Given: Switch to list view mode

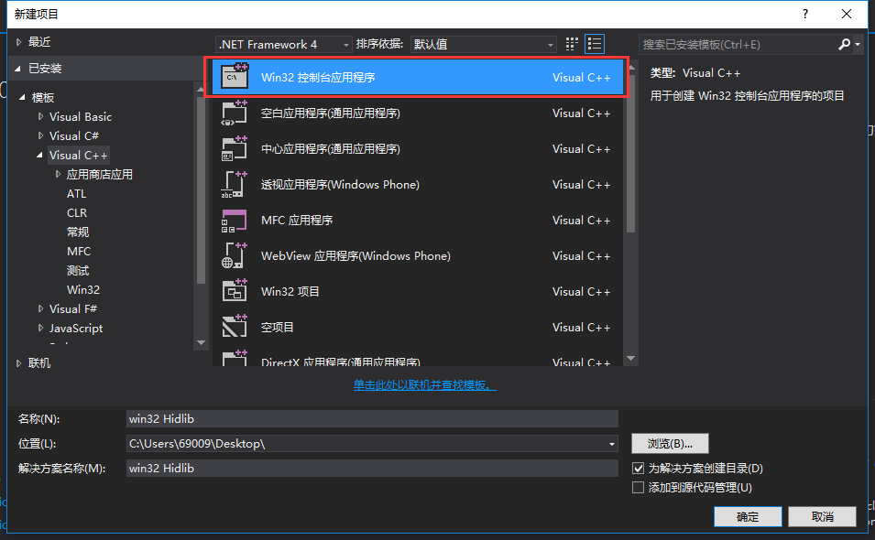Looking at the screenshot, I should (595, 44).
